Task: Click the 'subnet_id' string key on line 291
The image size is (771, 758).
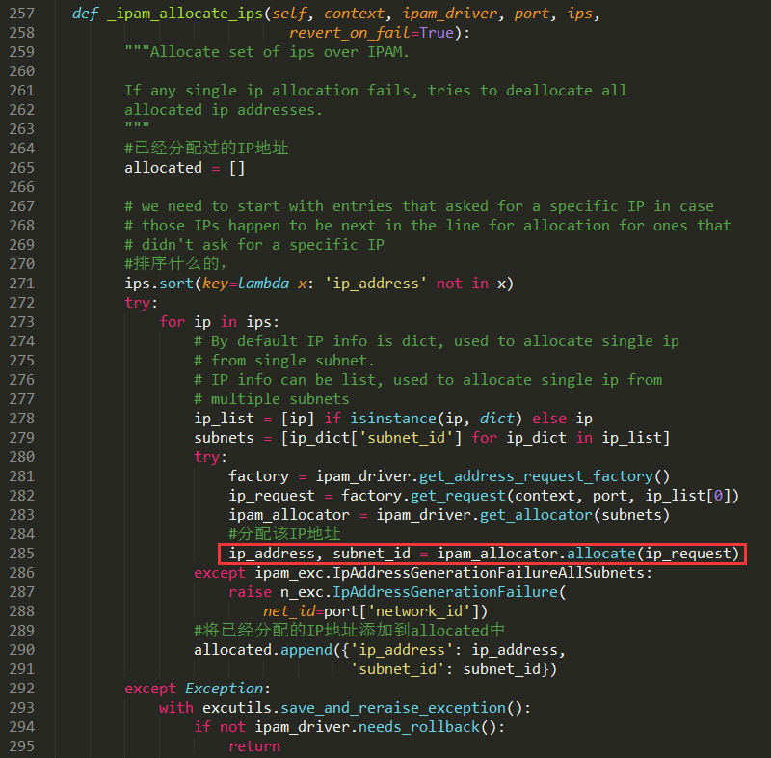Action: 397,669
